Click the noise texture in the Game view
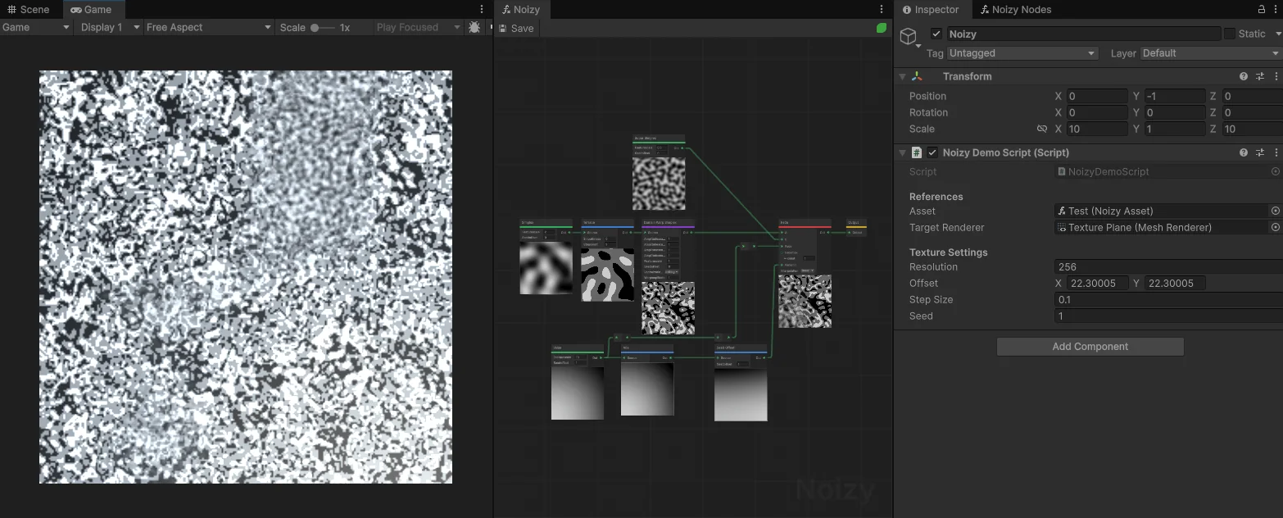This screenshot has width=1283, height=518. click(246, 276)
